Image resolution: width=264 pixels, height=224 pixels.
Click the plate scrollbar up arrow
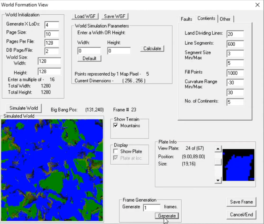pyautogui.click(x=218, y=149)
